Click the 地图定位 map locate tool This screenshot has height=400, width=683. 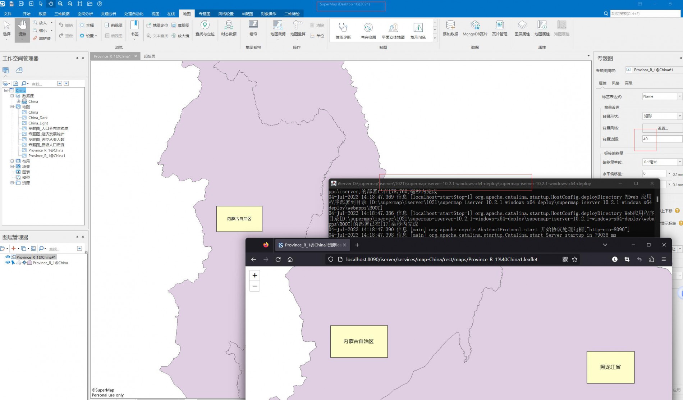tap(157, 25)
